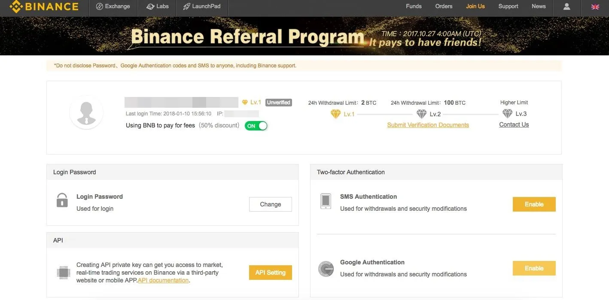Click the small gold diamond next to the username
This screenshot has width=609, height=300.
click(x=245, y=103)
